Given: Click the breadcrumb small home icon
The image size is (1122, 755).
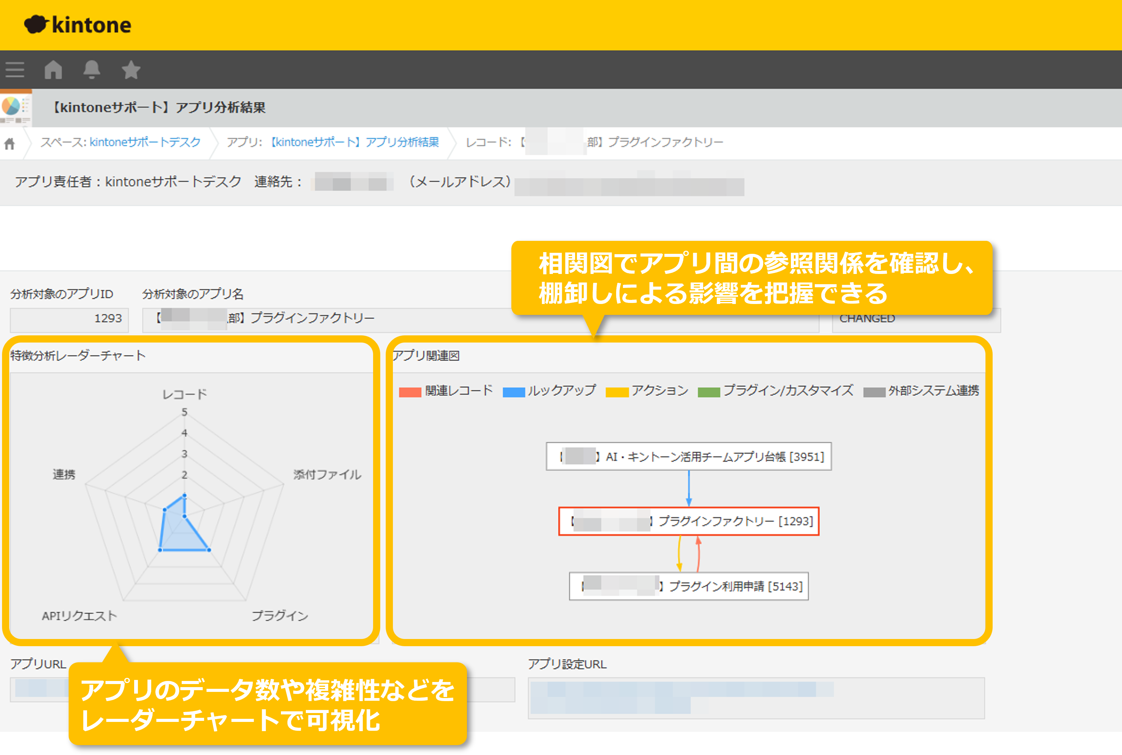Looking at the screenshot, I should pyautogui.click(x=10, y=144).
